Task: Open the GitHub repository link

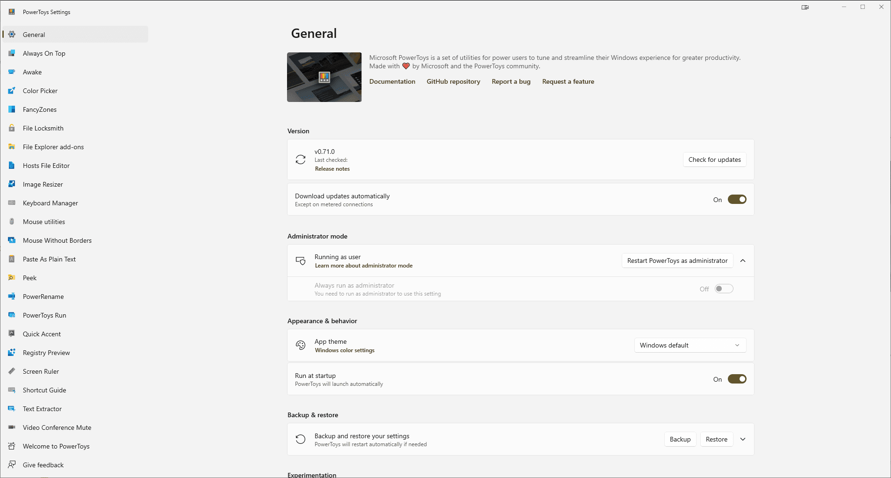Action: pyautogui.click(x=453, y=82)
